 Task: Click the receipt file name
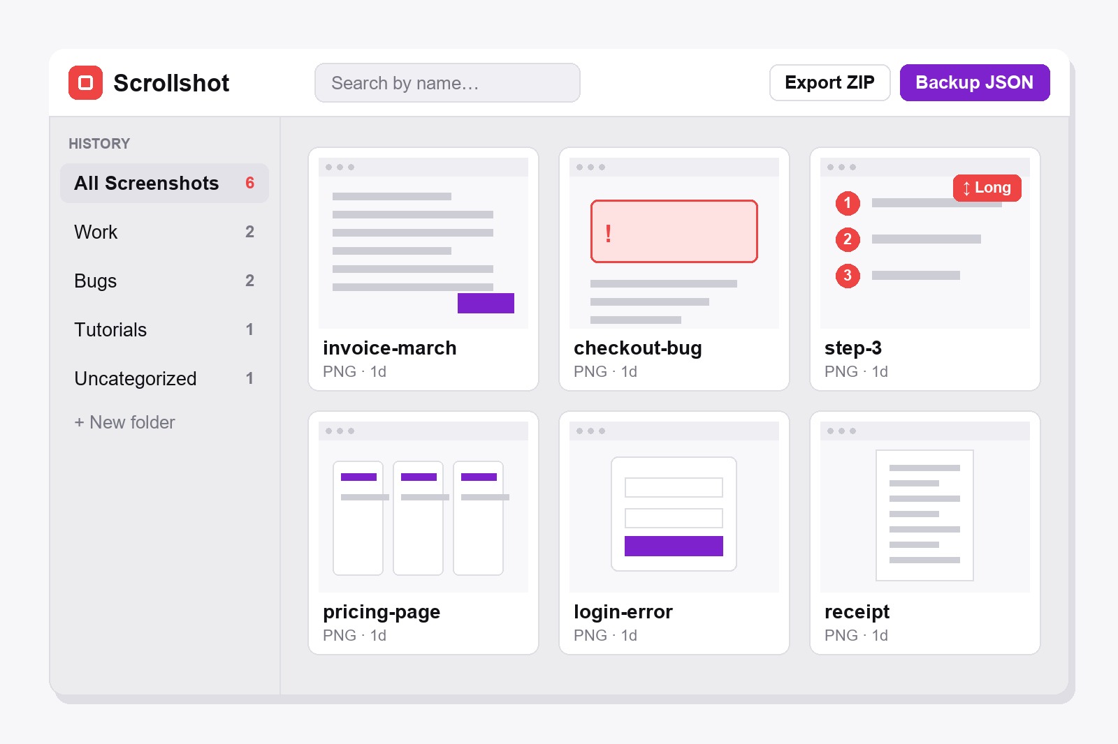(857, 612)
